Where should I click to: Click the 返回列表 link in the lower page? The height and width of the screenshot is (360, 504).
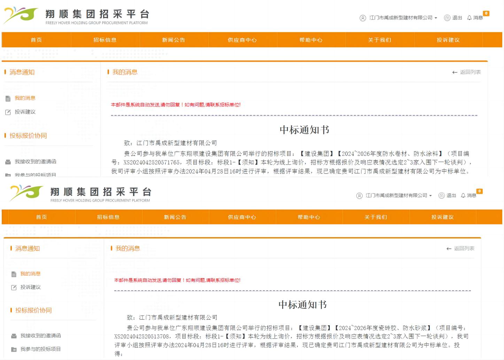[464, 249]
